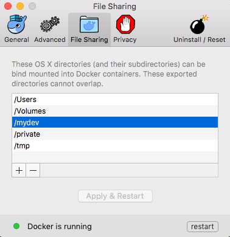This screenshot has width=230, height=237.
Task: Switch to the Privacy tab label
Action: (125, 39)
